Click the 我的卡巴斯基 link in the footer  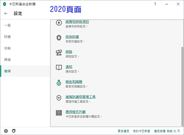tap(142, 131)
